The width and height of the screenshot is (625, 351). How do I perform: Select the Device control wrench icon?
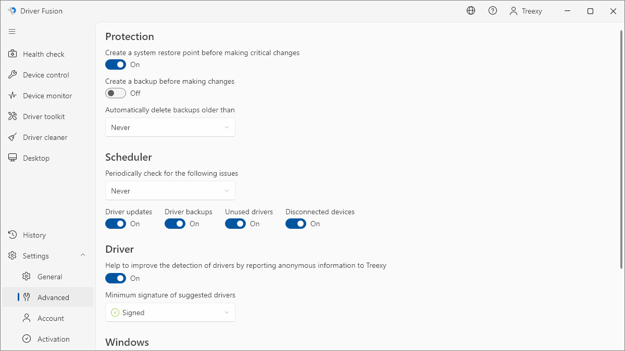[13, 75]
